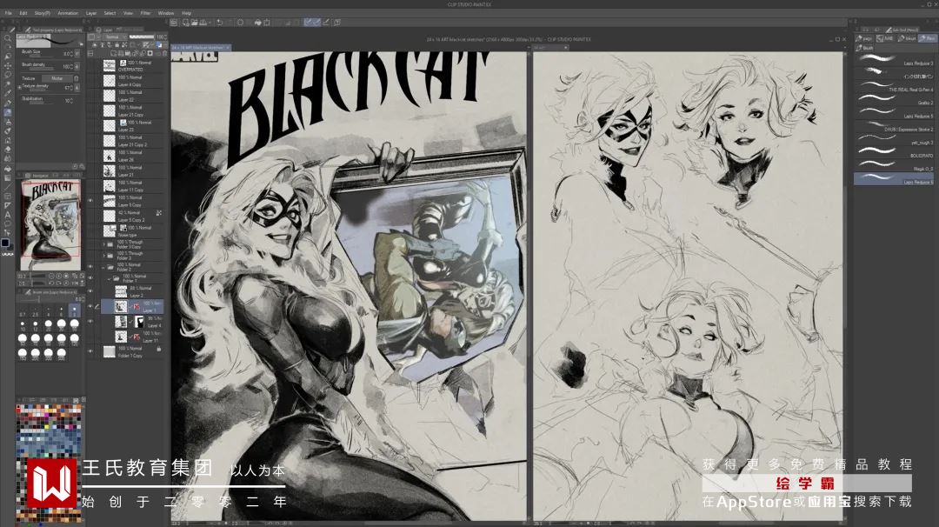Open the Normal blending mode dropdown
Screen dimensions: 939x527
click(113, 37)
